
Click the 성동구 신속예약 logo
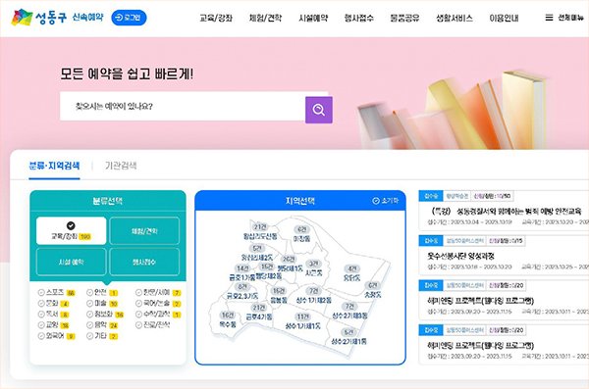click(57, 18)
